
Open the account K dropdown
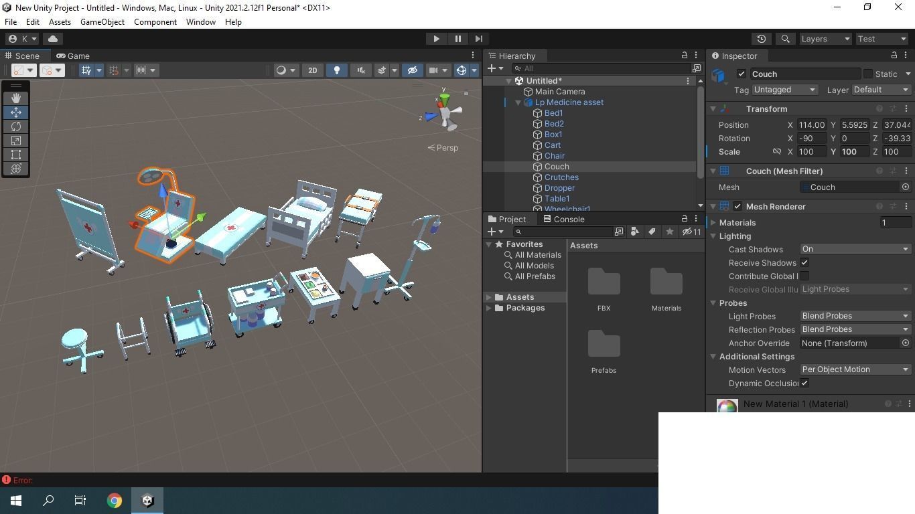click(x=23, y=39)
